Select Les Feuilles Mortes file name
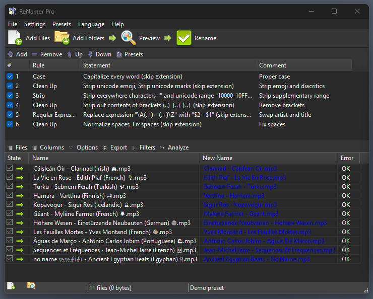The height and width of the screenshot is (299, 373). tap(102, 232)
